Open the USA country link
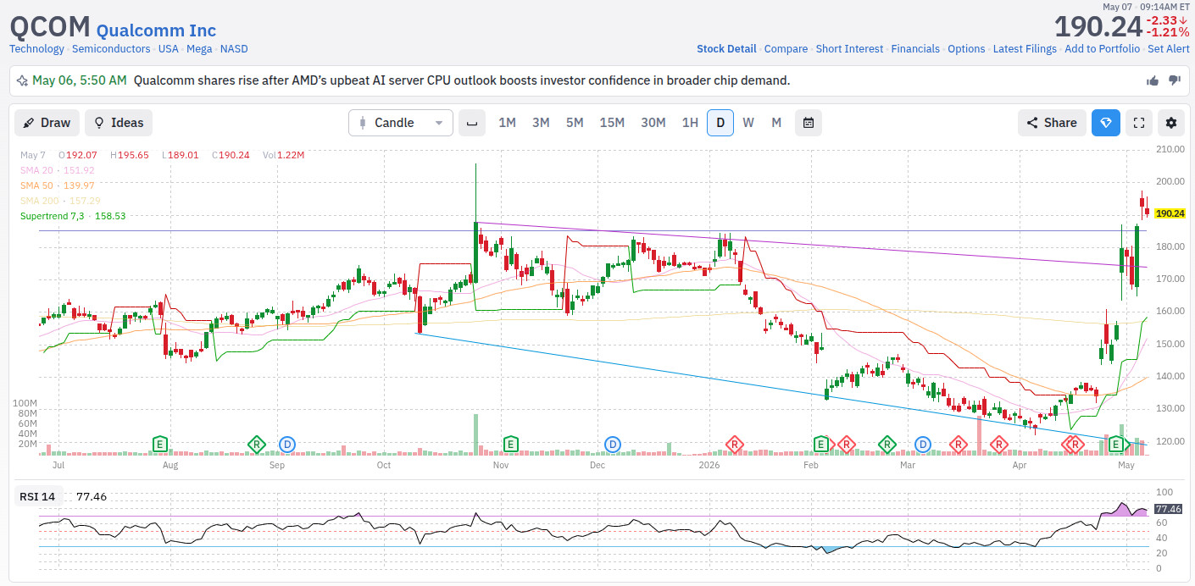 [x=169, y=49]
